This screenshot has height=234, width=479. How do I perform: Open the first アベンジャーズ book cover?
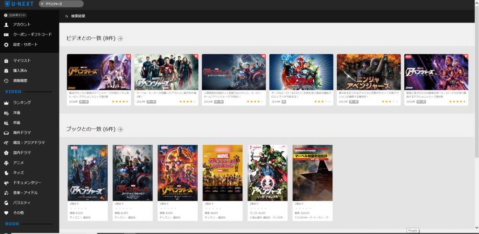[88, 173]
